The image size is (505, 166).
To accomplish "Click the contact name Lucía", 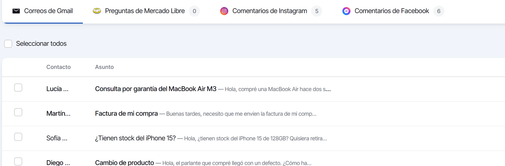I will [x=57, y=89].
